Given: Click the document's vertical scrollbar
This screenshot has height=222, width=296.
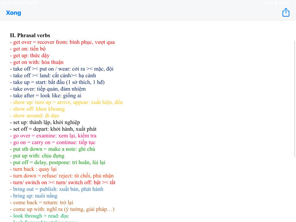Looking at the screenshot, I should click(x=295, y=99).
